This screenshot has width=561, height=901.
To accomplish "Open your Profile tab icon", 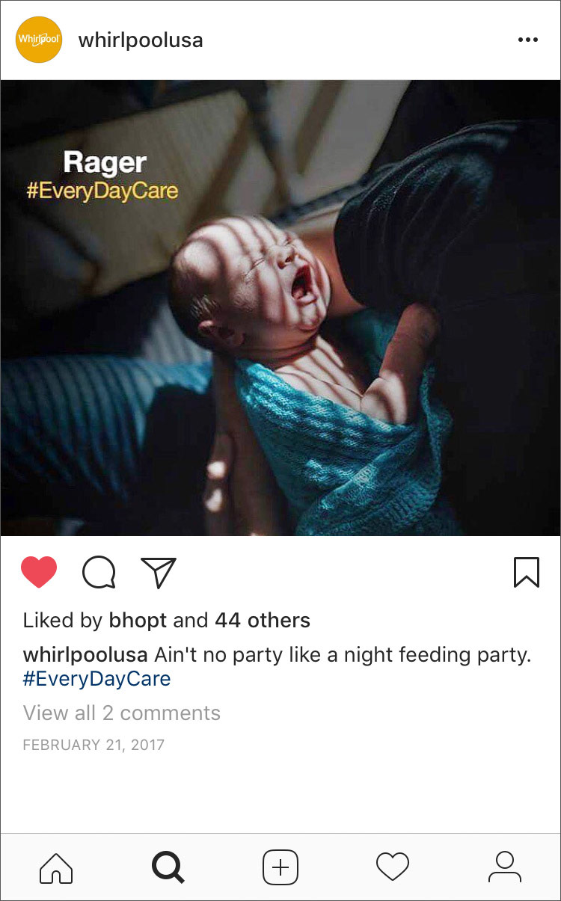I will tap(505, 867).
